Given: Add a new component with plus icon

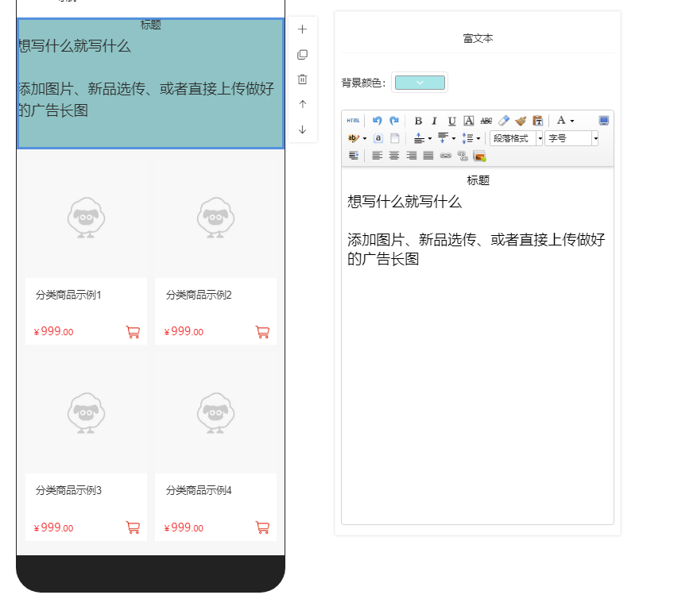Looking at the screenshot, I should pos(302,29).
